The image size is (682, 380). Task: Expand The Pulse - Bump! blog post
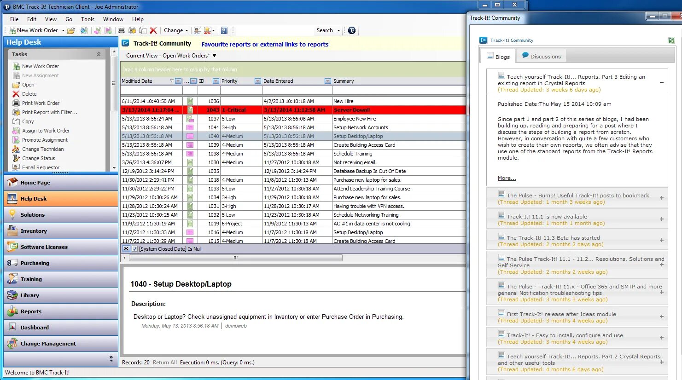tap(662, 198)
